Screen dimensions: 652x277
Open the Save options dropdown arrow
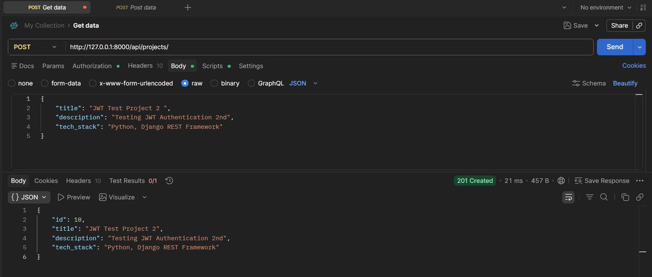coord(597,25)
